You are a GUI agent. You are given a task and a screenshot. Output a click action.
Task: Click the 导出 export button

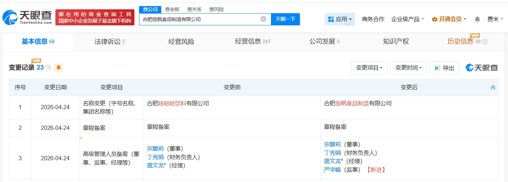tap(444, 67)
